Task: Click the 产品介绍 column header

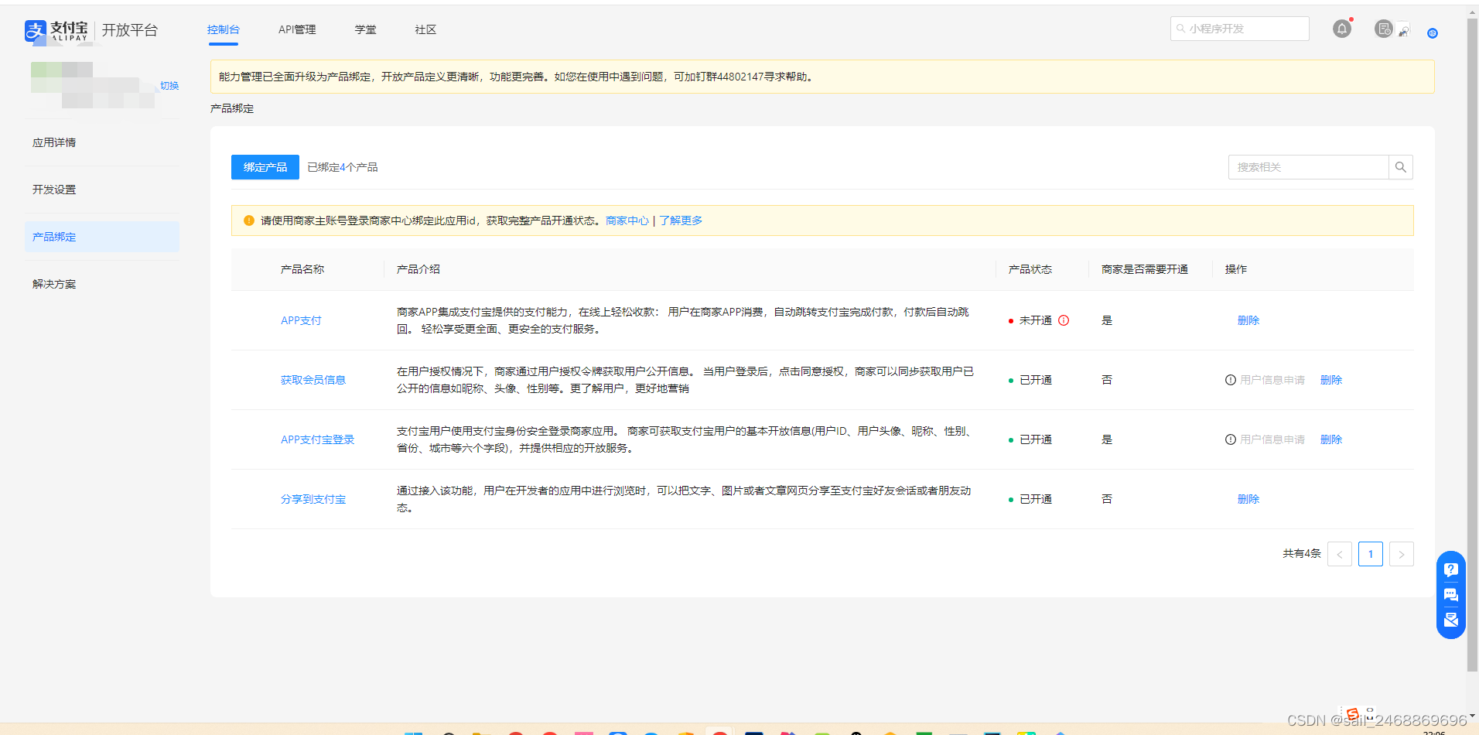Action: coord(418,269)
